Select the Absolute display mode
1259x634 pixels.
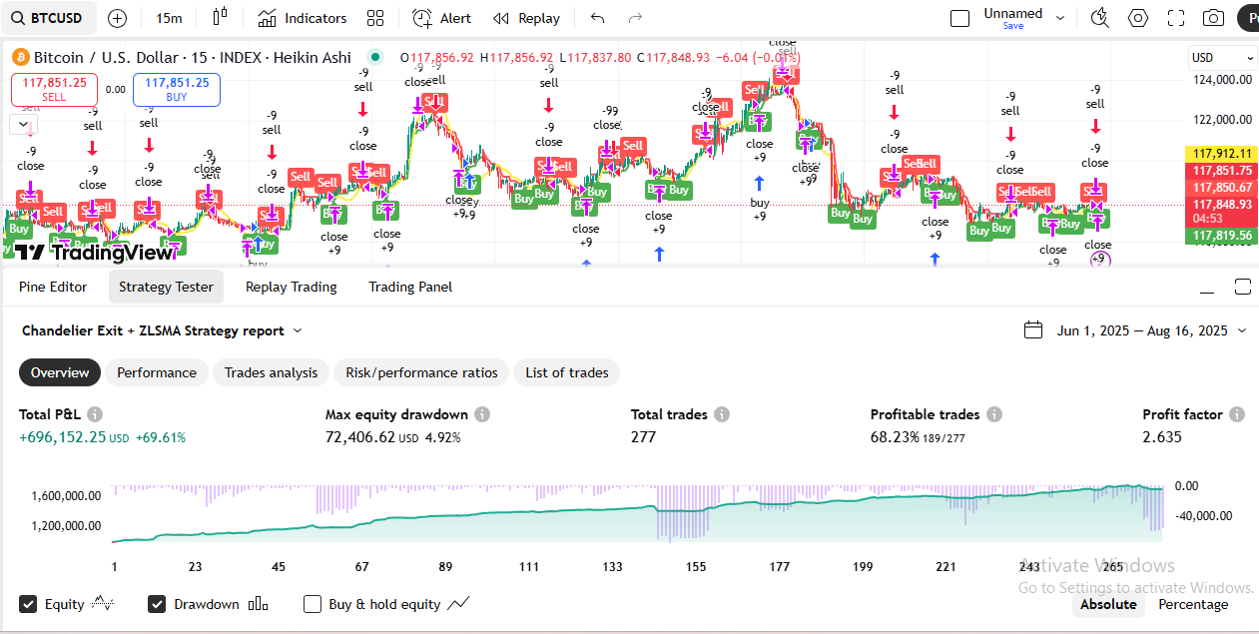[1108, 604]
